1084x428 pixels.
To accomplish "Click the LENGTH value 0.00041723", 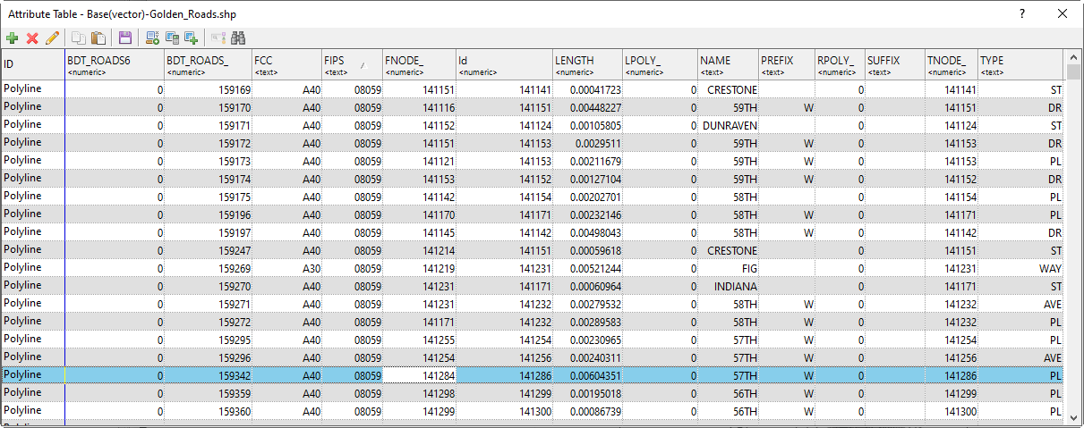I will click(x=587, y=89).
